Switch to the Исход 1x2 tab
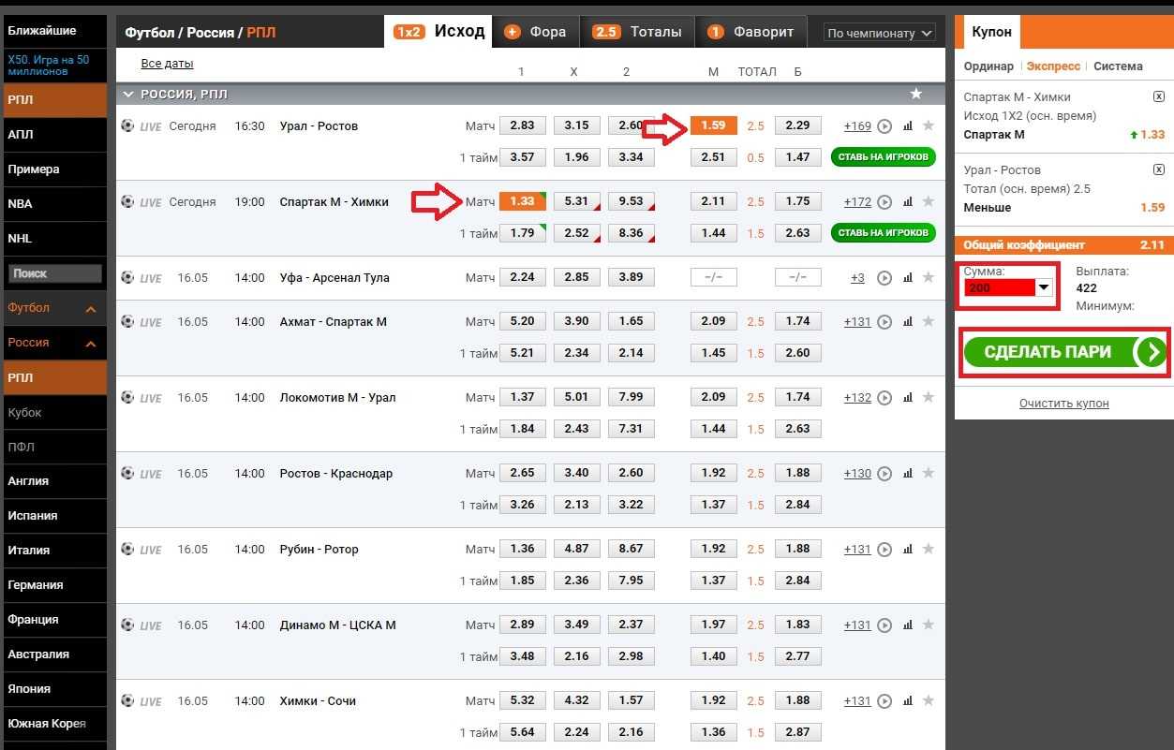 pyautogui.click(x=439, y=31)
